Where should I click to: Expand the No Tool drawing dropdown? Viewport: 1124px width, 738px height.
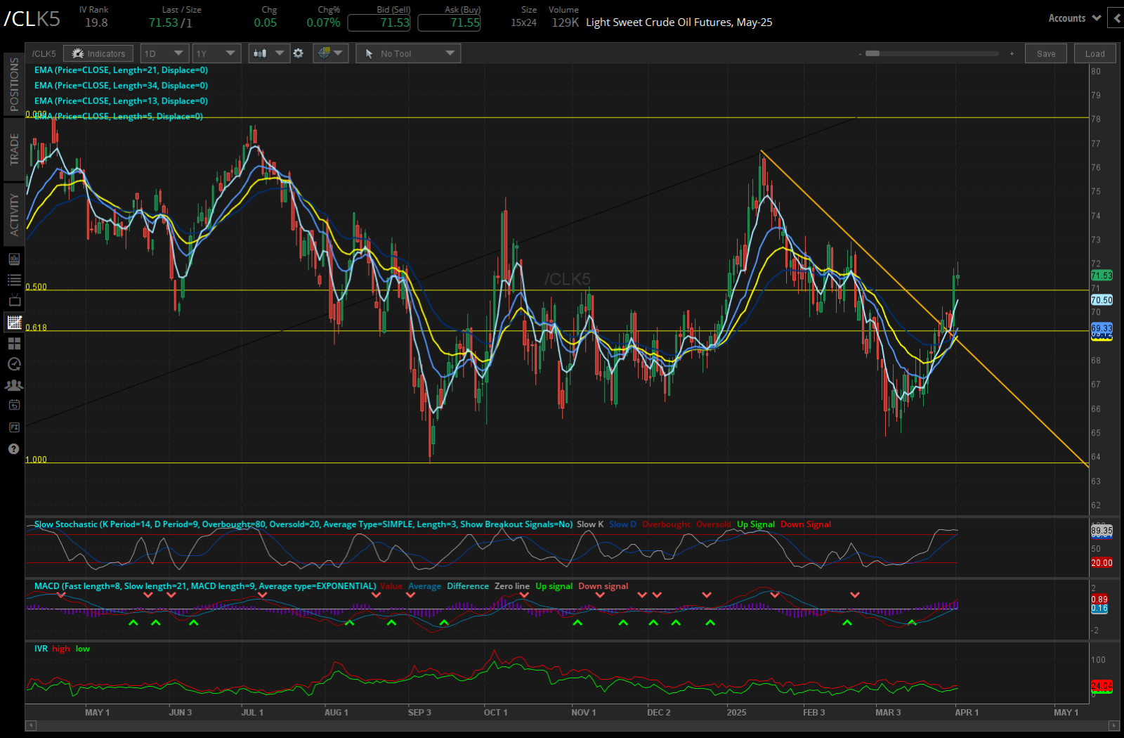pyautogui.click(x=407, y=53)
